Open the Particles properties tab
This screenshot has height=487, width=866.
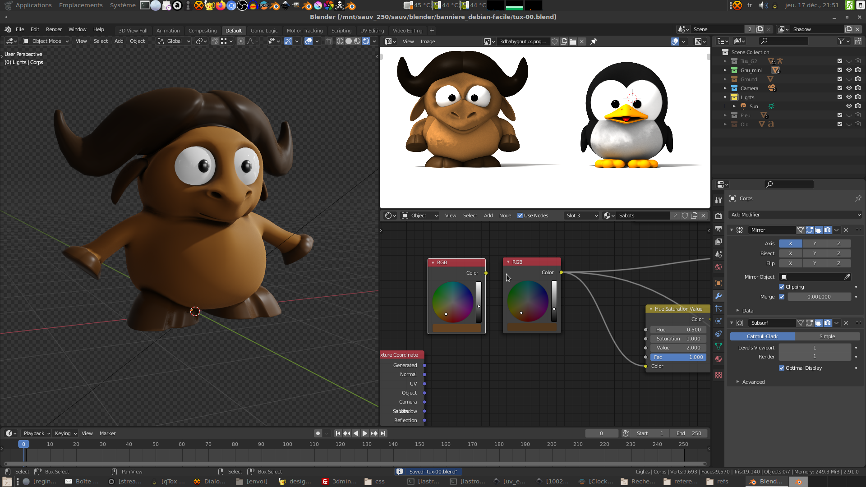pyautogui.click(x=719, y=308)
